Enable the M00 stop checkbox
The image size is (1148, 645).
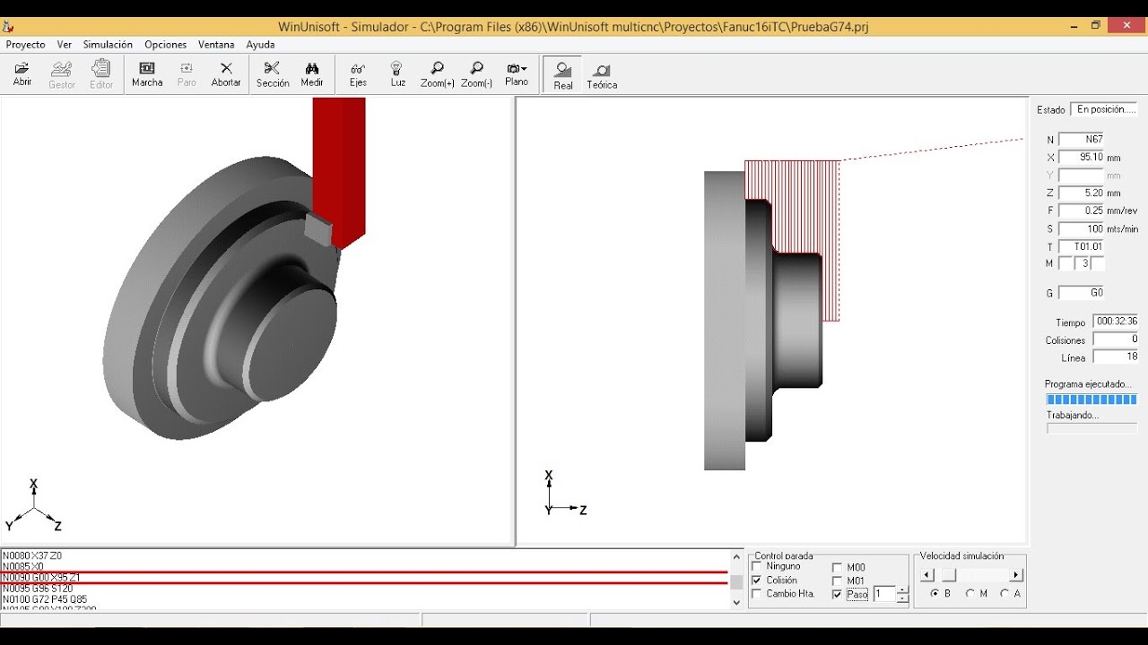[837, 567]
